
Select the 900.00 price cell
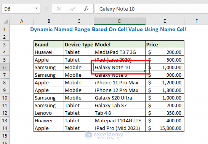pyautogui.click(x=165, y=75)
